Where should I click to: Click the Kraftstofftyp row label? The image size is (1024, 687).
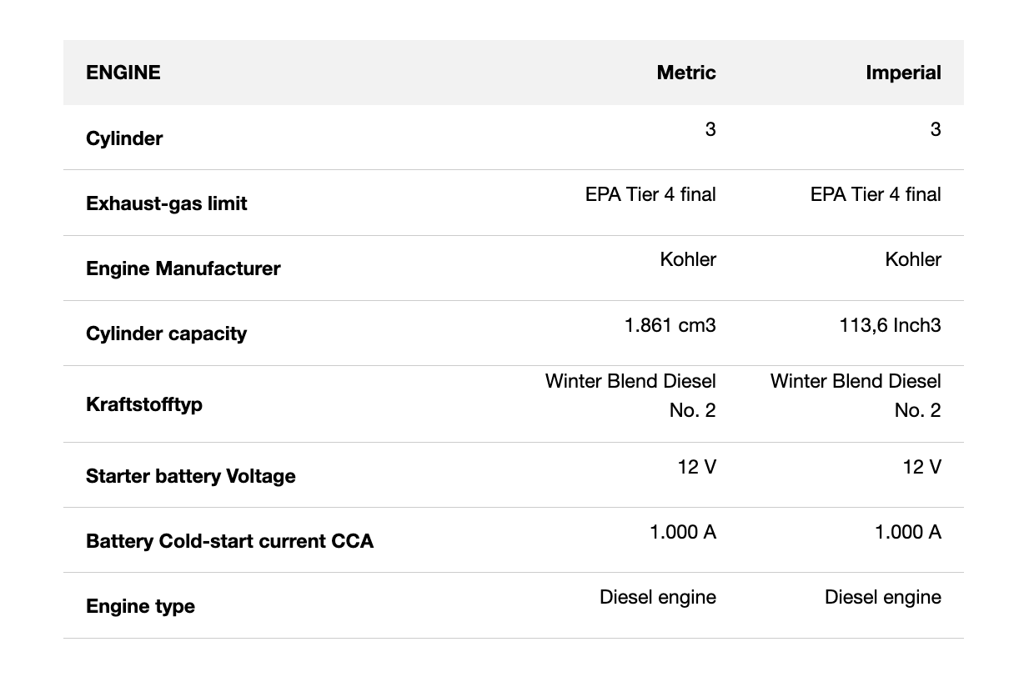click(x=143, y=404)
